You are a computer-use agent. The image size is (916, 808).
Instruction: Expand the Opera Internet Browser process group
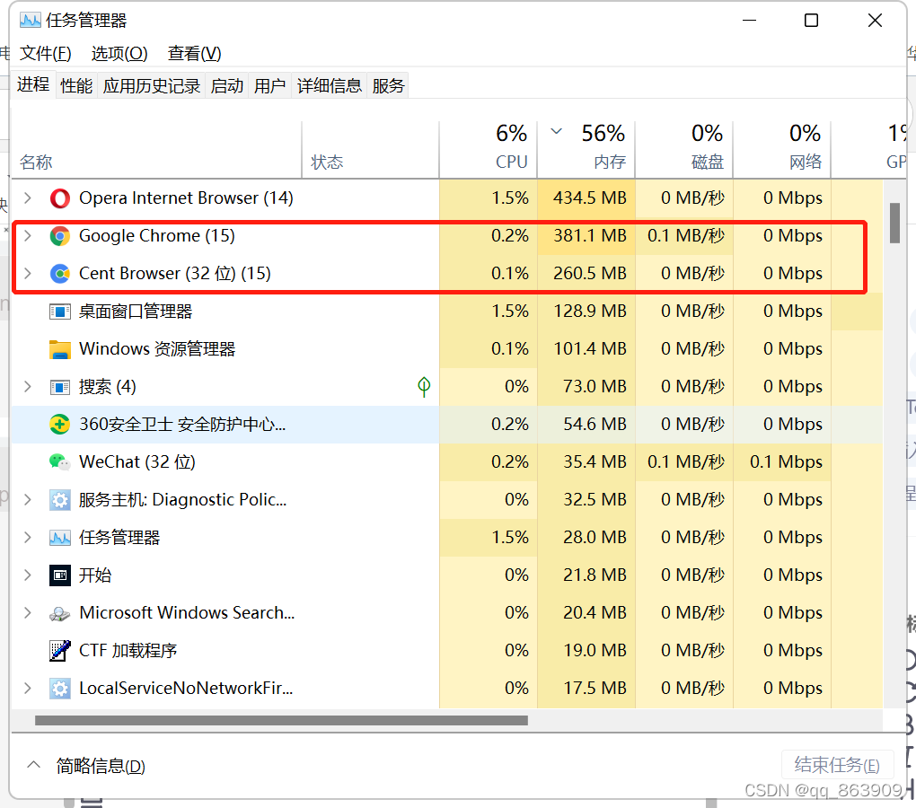point(28,198)
